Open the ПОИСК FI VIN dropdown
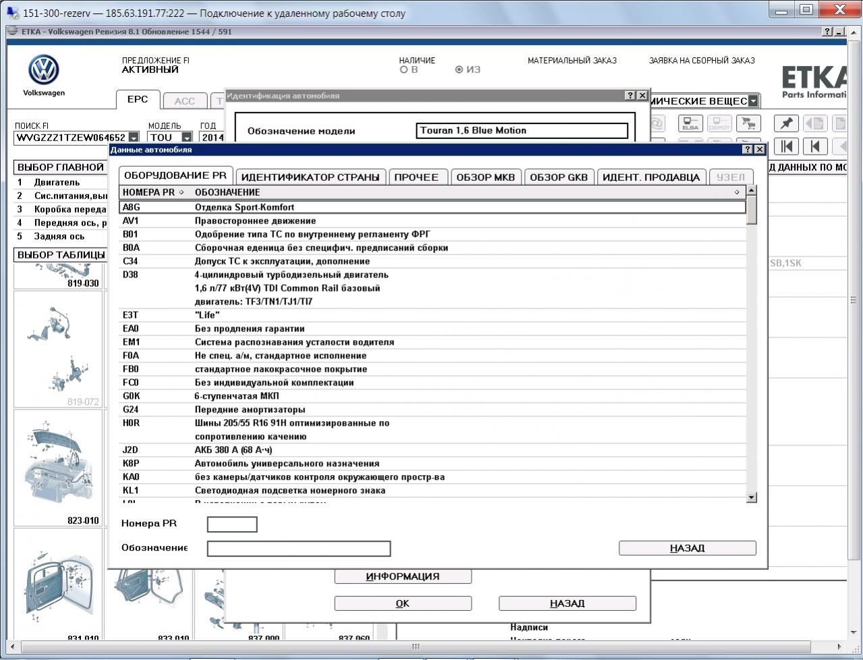The image size is (863, 660). pyautogui.click(x=133, y=138)
